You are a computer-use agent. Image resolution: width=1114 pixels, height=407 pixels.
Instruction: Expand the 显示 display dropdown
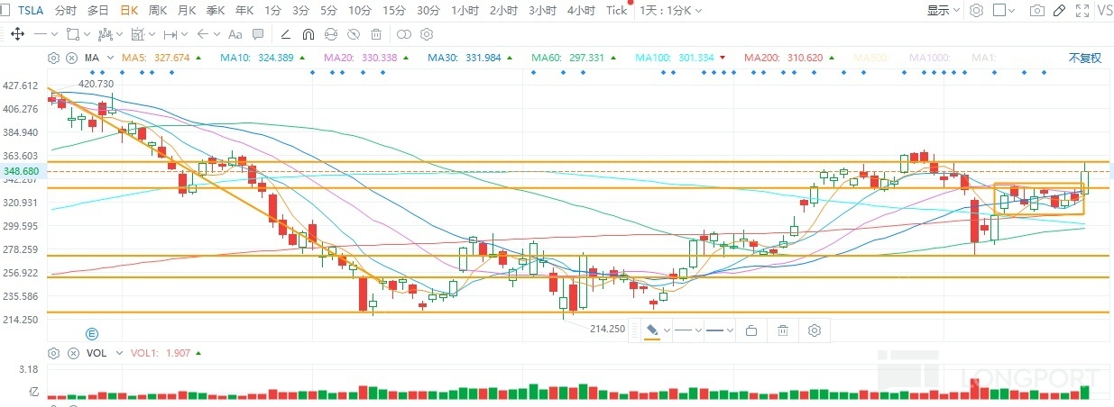943,11
